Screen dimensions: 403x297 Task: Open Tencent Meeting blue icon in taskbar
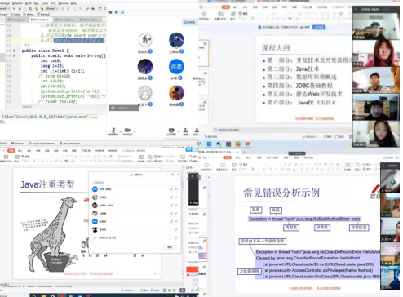coord(209,144)
